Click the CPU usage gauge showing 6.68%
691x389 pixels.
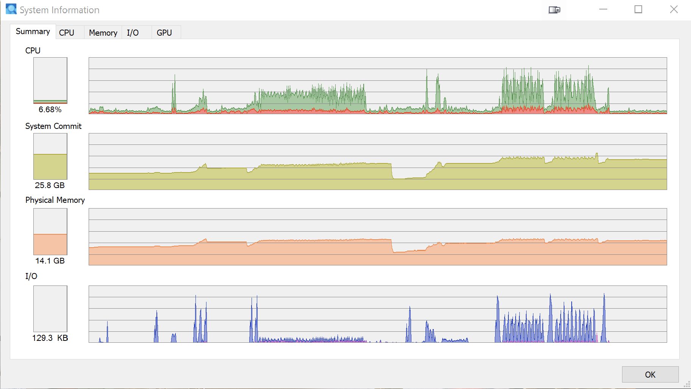tap(50, 80)
